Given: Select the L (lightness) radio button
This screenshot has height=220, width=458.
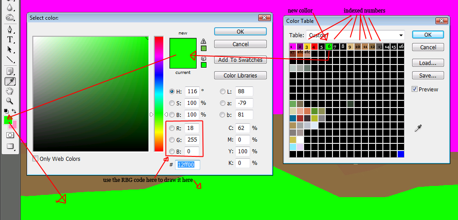Looking at the screenshot, I should [x=223, y=91].
